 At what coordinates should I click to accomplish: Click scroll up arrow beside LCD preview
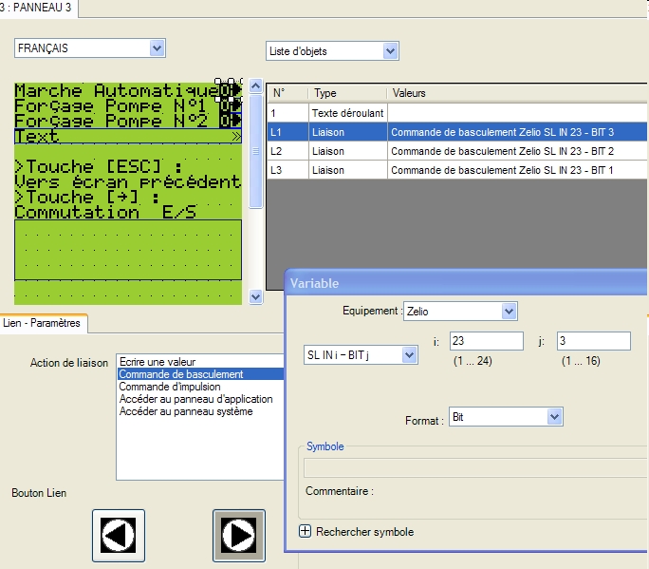click(x=256, y=85)
